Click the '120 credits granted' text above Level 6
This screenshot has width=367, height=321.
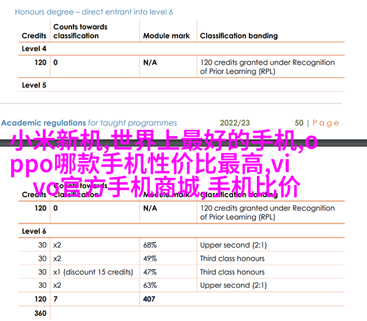[x=267, y=213]
